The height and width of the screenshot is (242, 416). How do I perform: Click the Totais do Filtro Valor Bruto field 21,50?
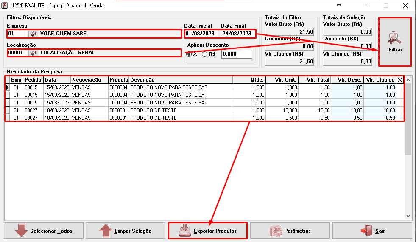coord(290,32)
